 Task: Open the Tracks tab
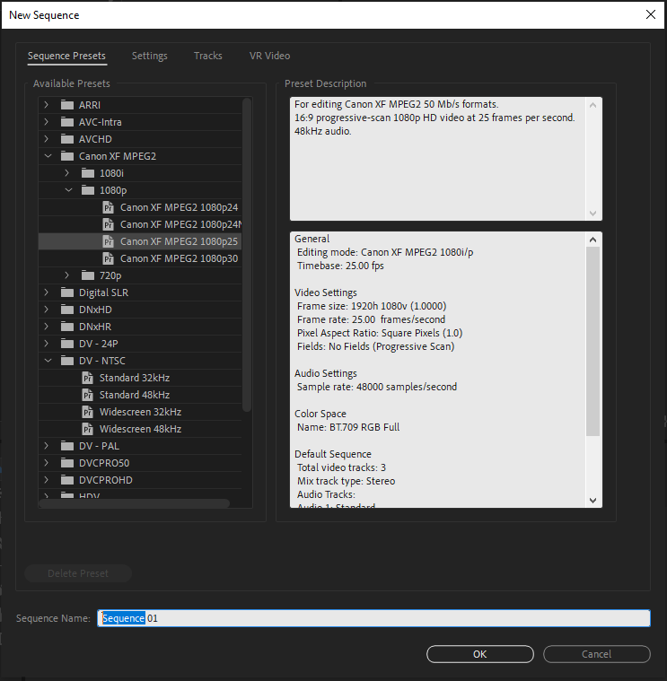(x=207, y=56)
